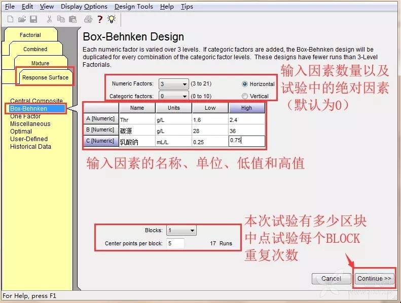Click the light bulb Tips icon
This screenshot has width=401, height=303.
point(112,19)
